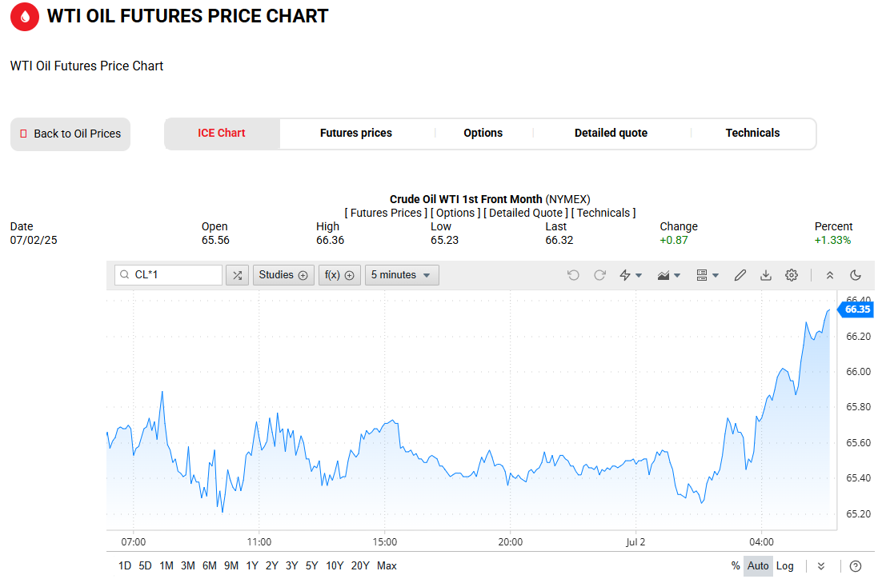This screenshot has width=882, height=579.
Task: Toggle percent scale mode
Action: coord(736,566)
